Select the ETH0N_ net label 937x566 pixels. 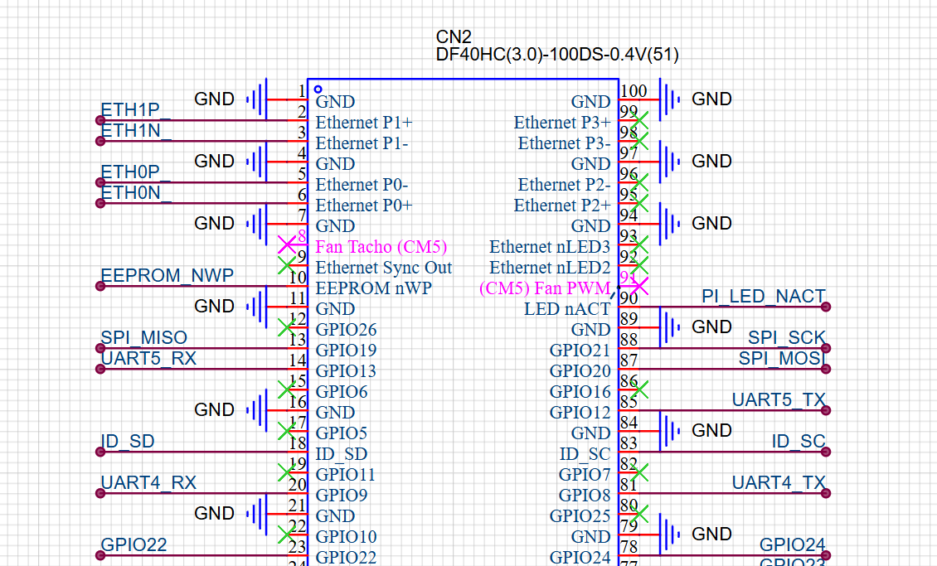(x=136, y=193)
